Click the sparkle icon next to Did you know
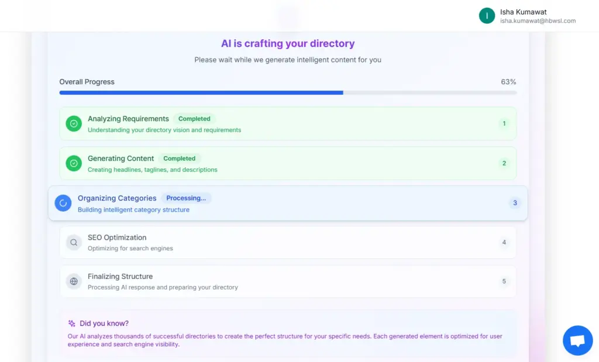This screenshot has width=599, height=362. 73,323
